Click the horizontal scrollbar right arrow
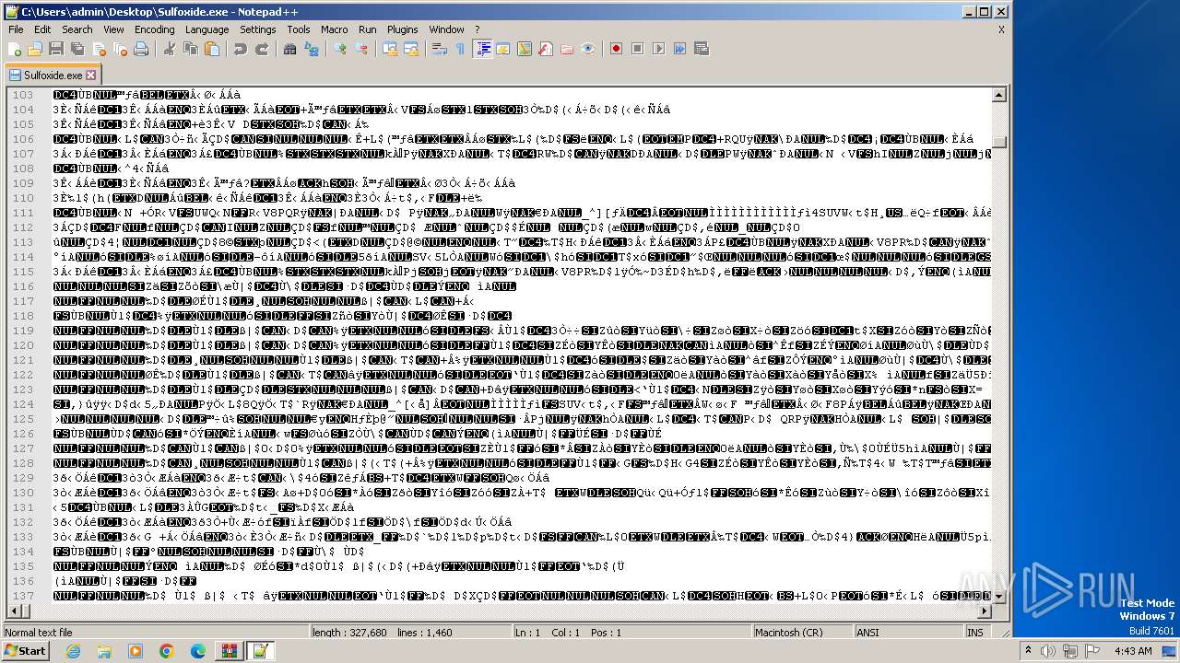Screen dimensions: 1180x663 click(984, 611)
